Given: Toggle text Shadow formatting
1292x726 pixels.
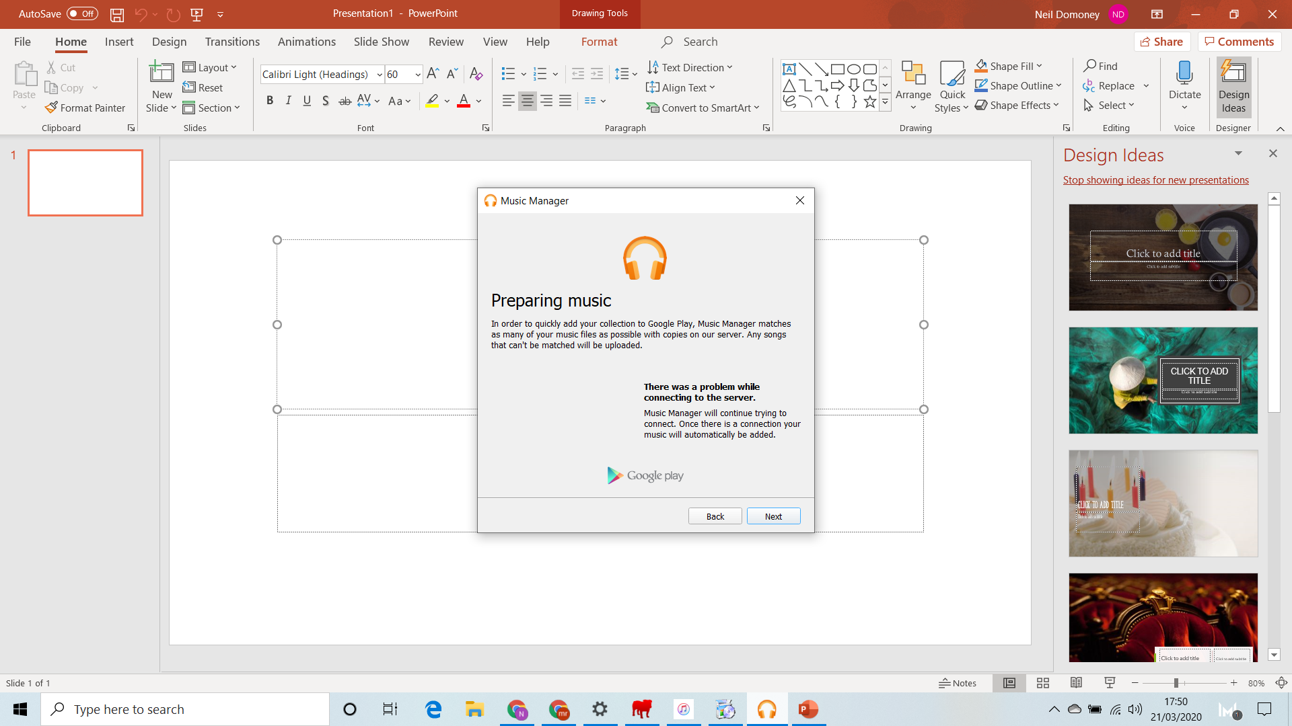Looking at the screenshot, I should click(326, 101).
